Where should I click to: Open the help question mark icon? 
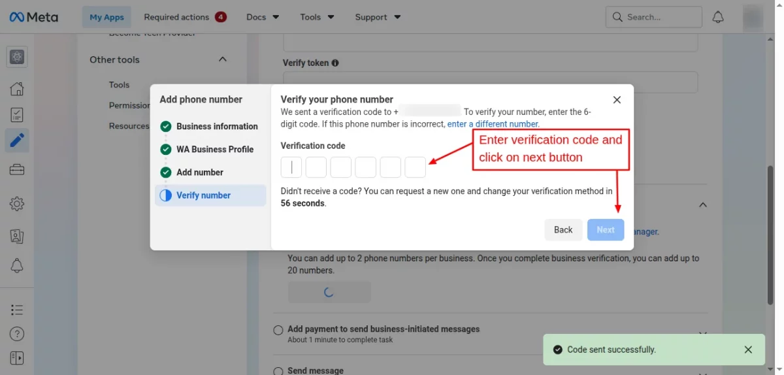coord(17,334)
